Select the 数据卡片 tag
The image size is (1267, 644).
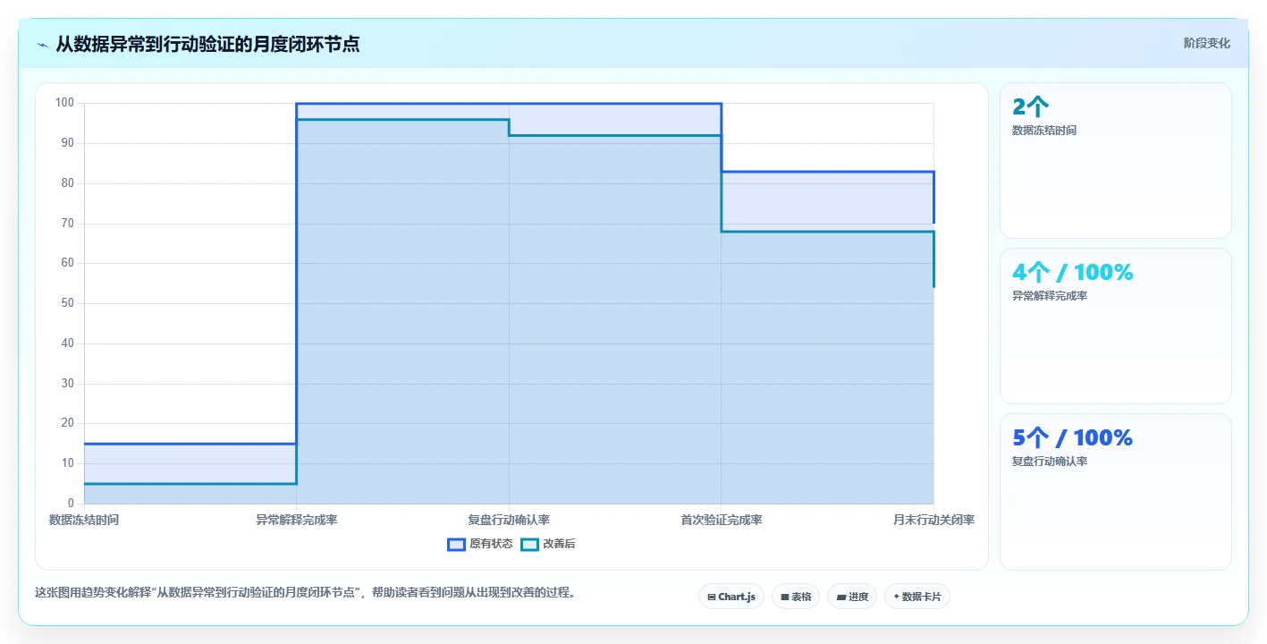[x=916, y=597]
